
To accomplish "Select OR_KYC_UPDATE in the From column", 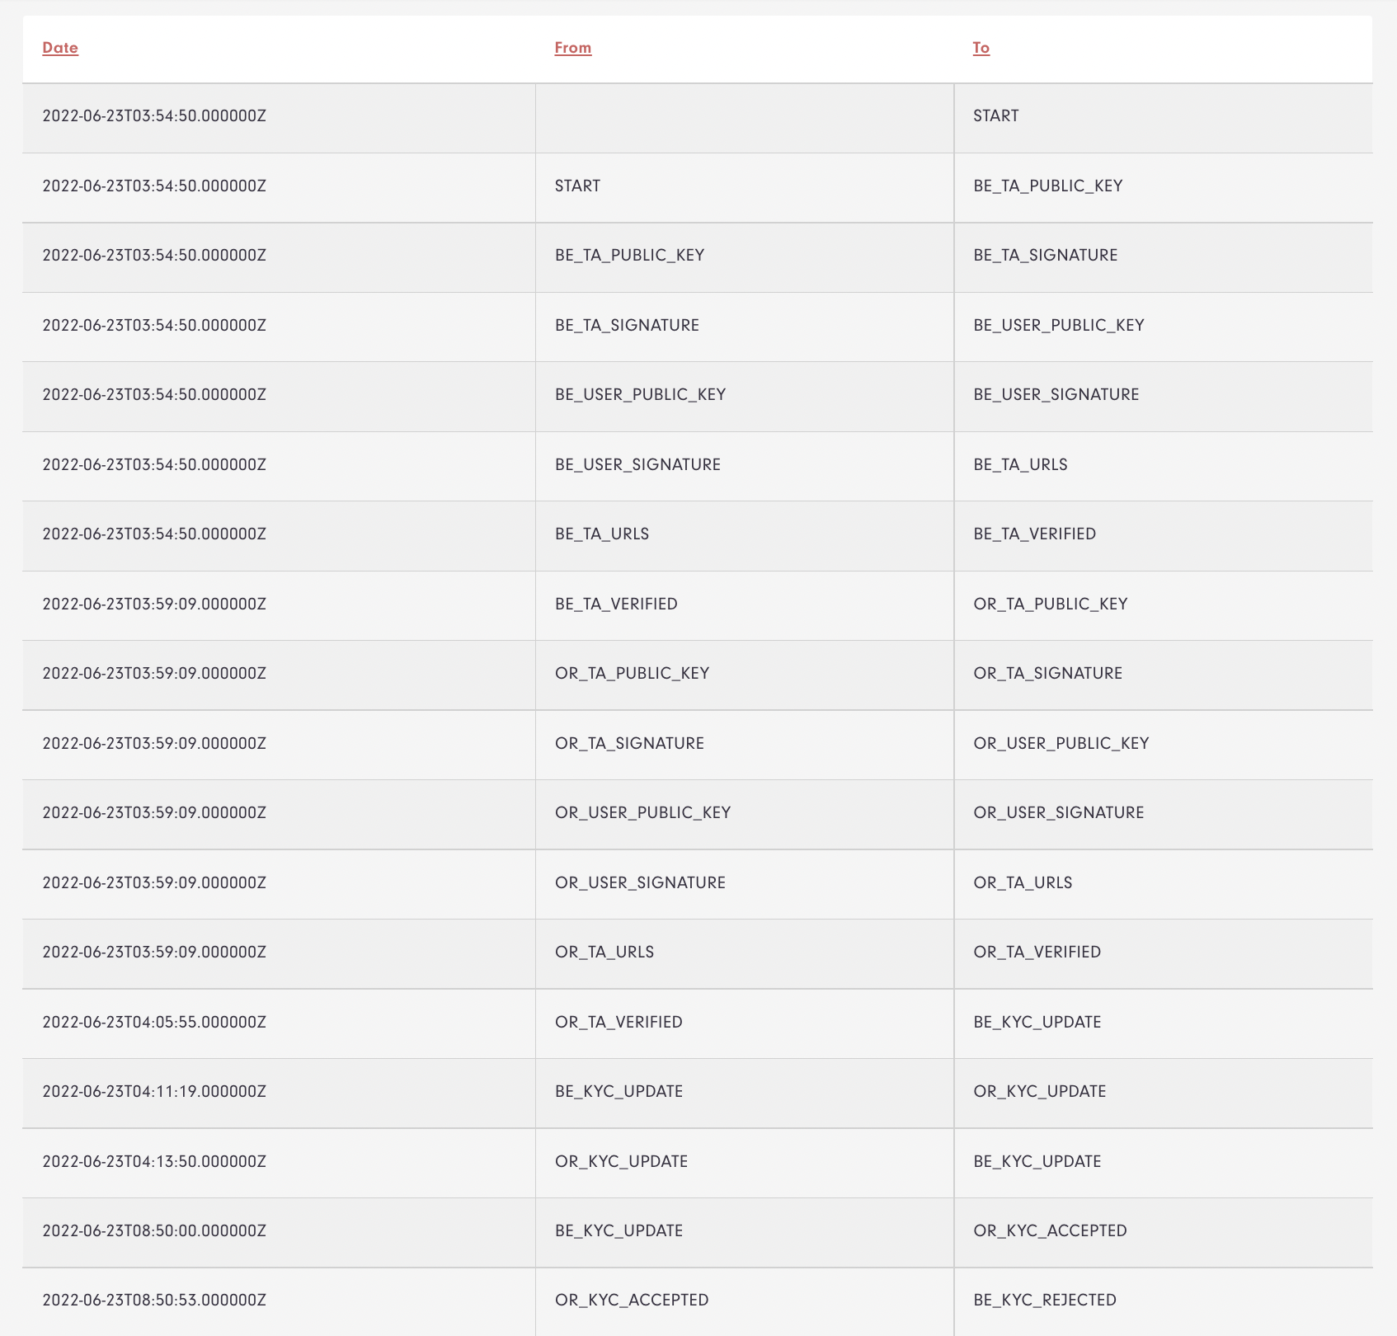I will (622, 1161).
